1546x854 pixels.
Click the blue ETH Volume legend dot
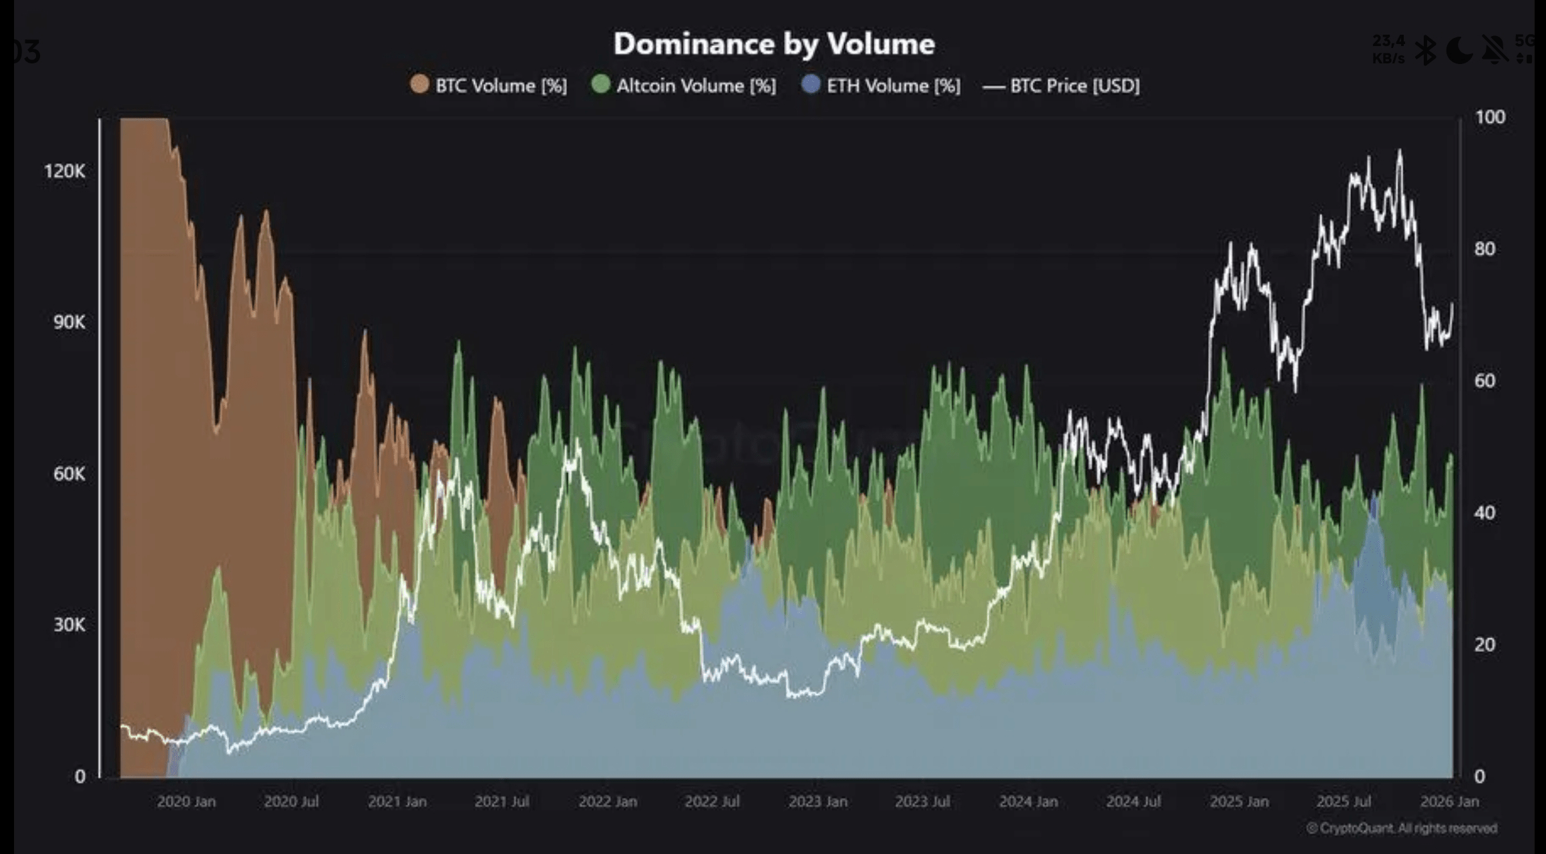[811, 85]
